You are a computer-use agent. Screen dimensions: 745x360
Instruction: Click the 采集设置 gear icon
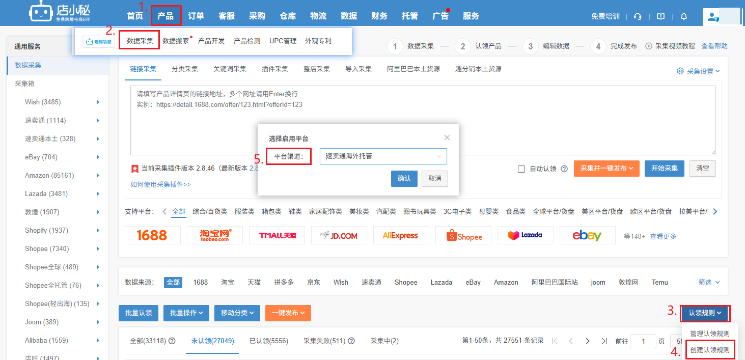(680, 71)
